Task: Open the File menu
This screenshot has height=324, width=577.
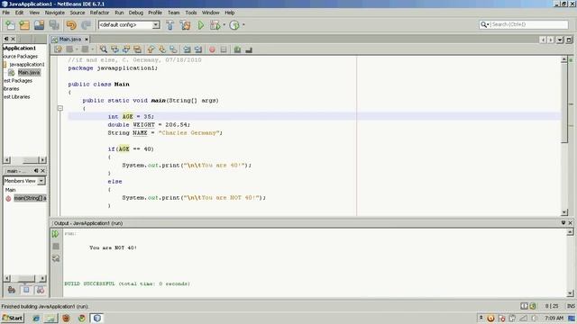Action: pos(6,13)
